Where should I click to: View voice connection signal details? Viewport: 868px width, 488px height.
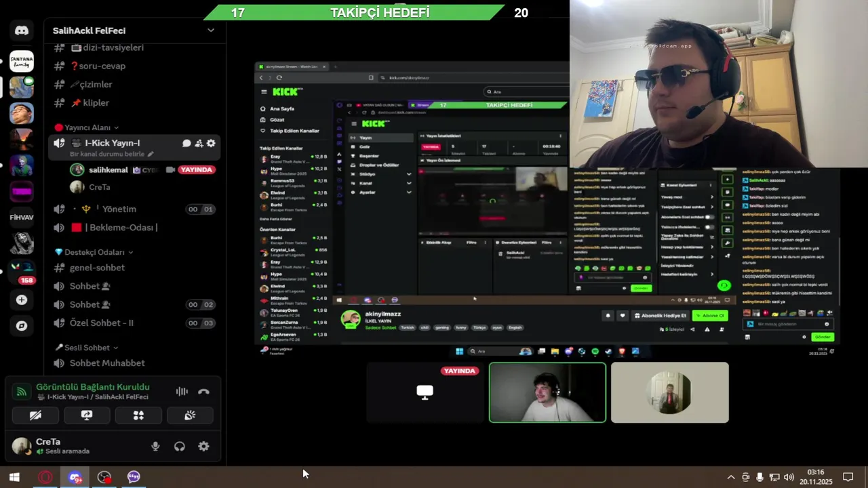pos(22,391)
